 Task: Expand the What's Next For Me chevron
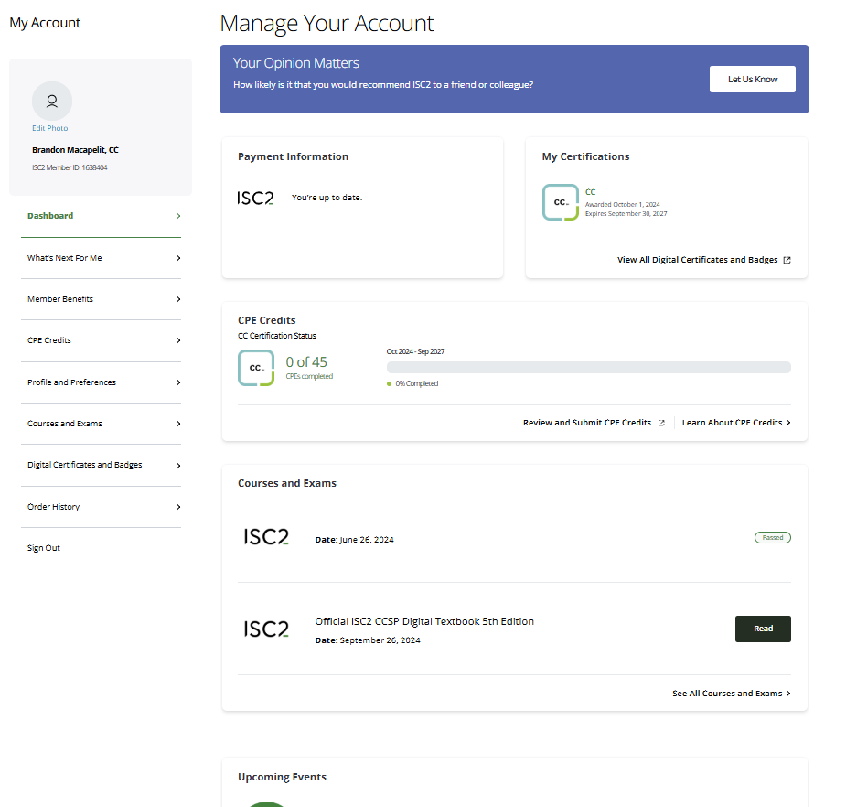pyautogui.click(x=178, y=258)
